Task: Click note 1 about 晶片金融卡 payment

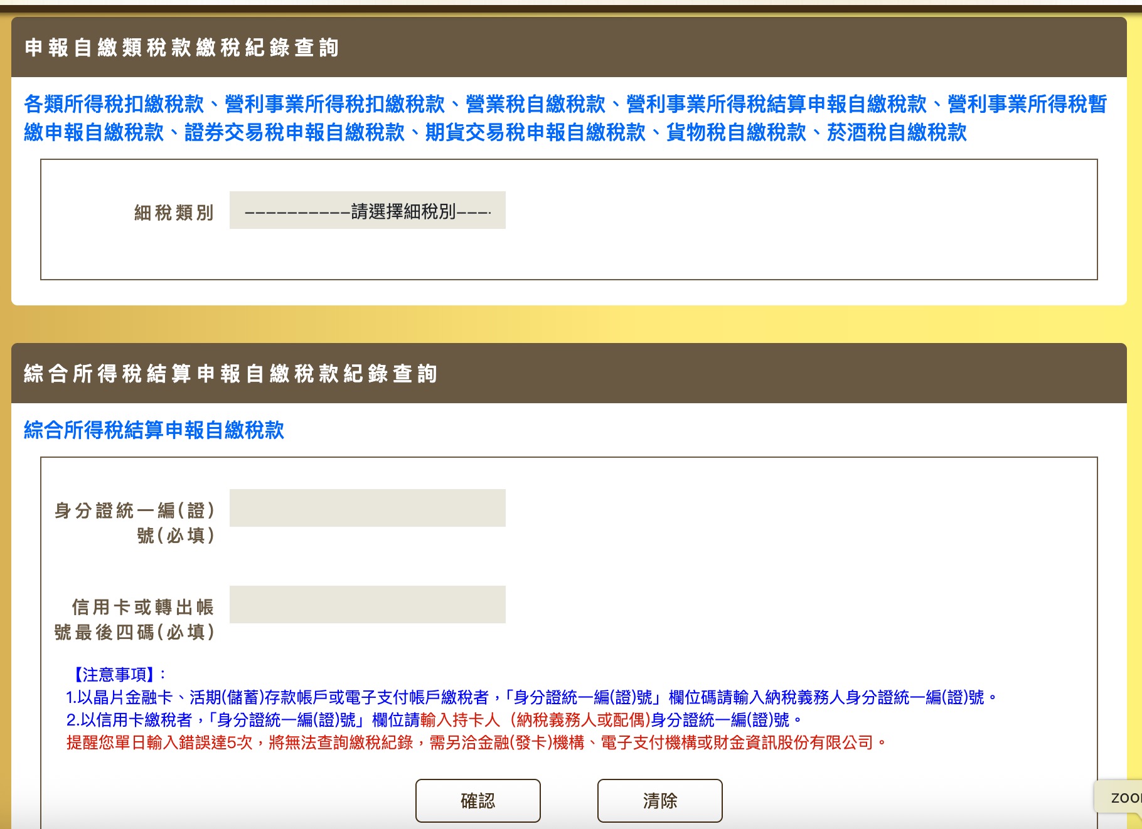Action: [530, 697]
